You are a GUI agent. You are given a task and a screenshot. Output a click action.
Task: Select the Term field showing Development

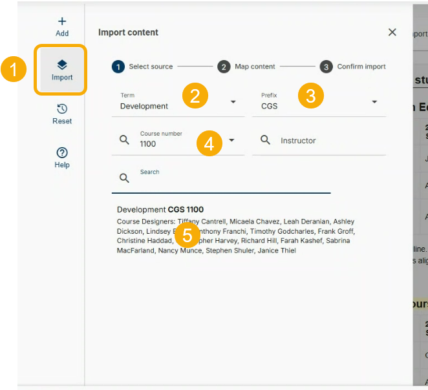[x=178, y=103]
